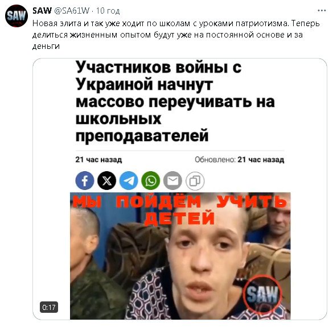
Task: Share article via Facebook icon
Action: click(x=84, y=181)
